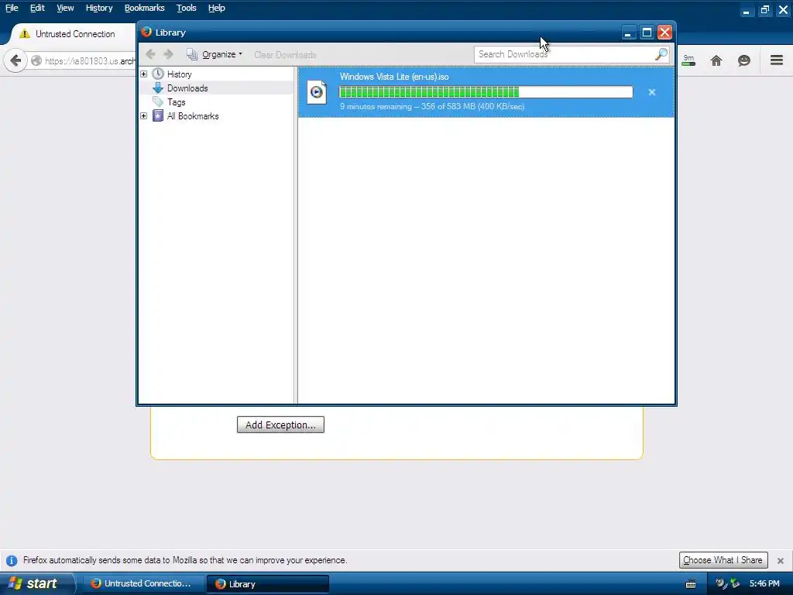Click the Firefox back navigation button

click(x=15, y=60)
